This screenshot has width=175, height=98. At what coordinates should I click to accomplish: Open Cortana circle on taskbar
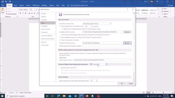pos(47,96)
